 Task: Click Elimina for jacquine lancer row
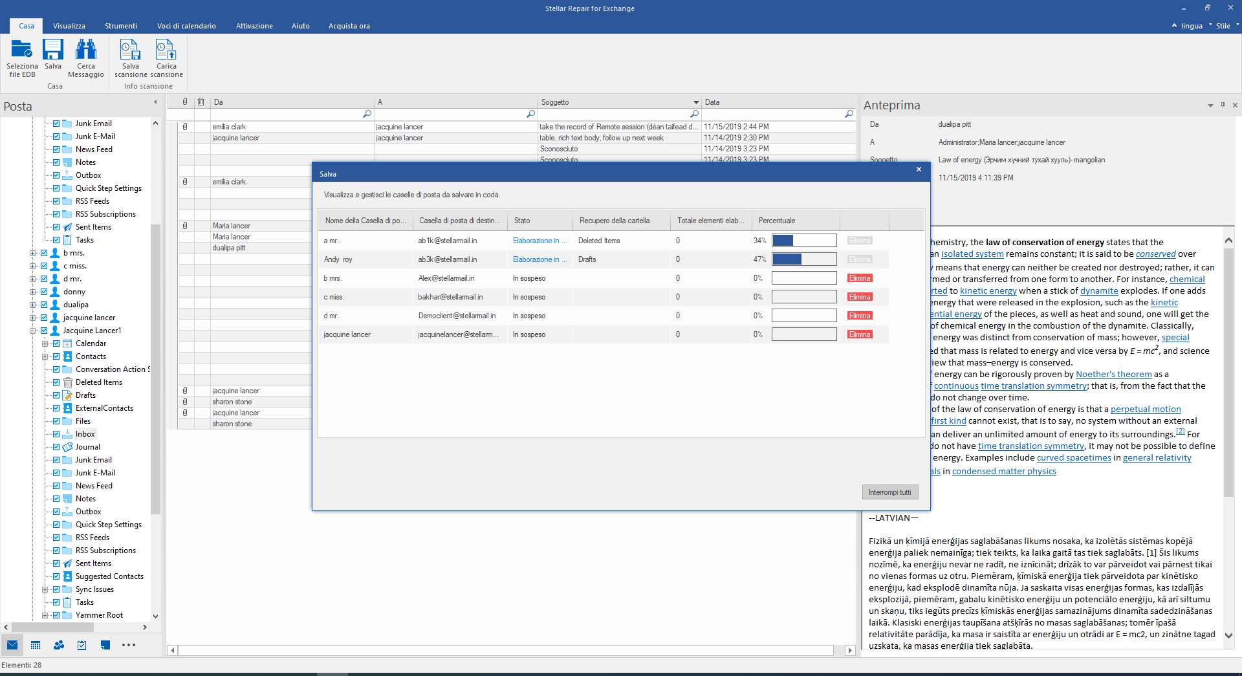point(860,334)
